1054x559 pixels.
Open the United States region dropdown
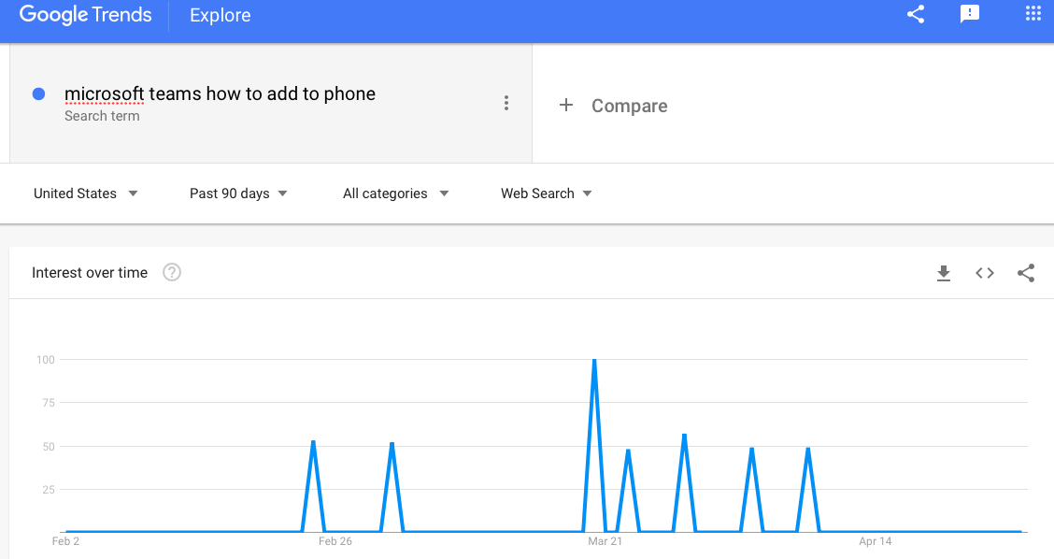click(x=85, y=193)
